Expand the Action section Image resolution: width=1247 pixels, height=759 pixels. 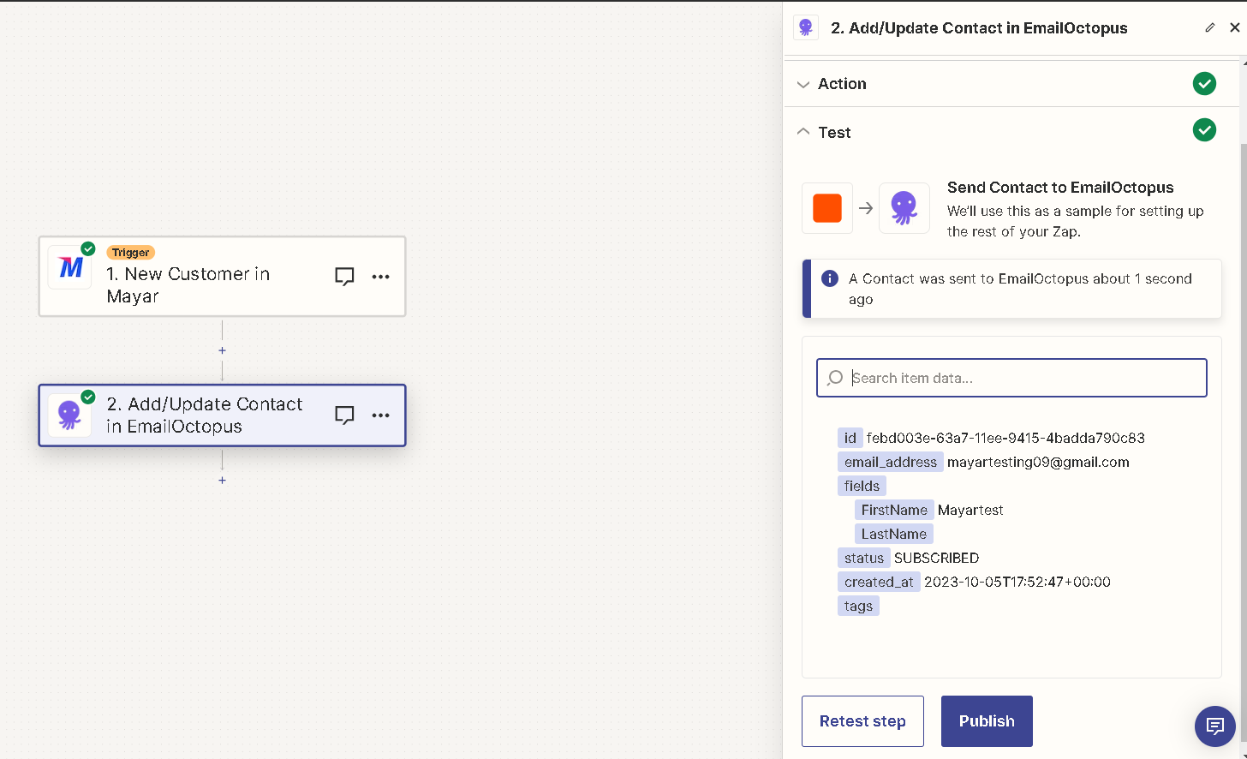click(1011, 84)
